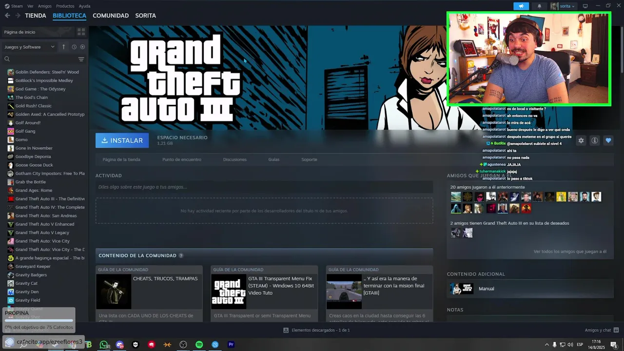Open Guías link
Screen dimensions: 624x351
tap(273, 159)
